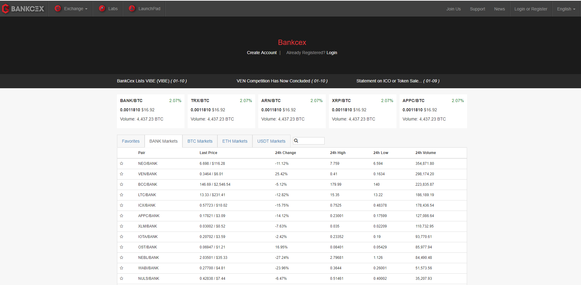Viewport: 581px width, 285px height.
Task: Click the red LaunchPad icon in navbar
Action: point(132,9)
